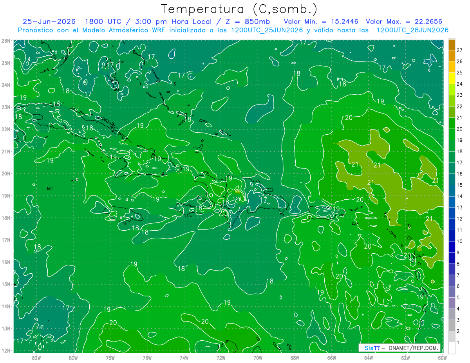The width and height of the screenshot is (470, 363).
Task: Click the latitude label "13N"
Action: coord(5,328)
